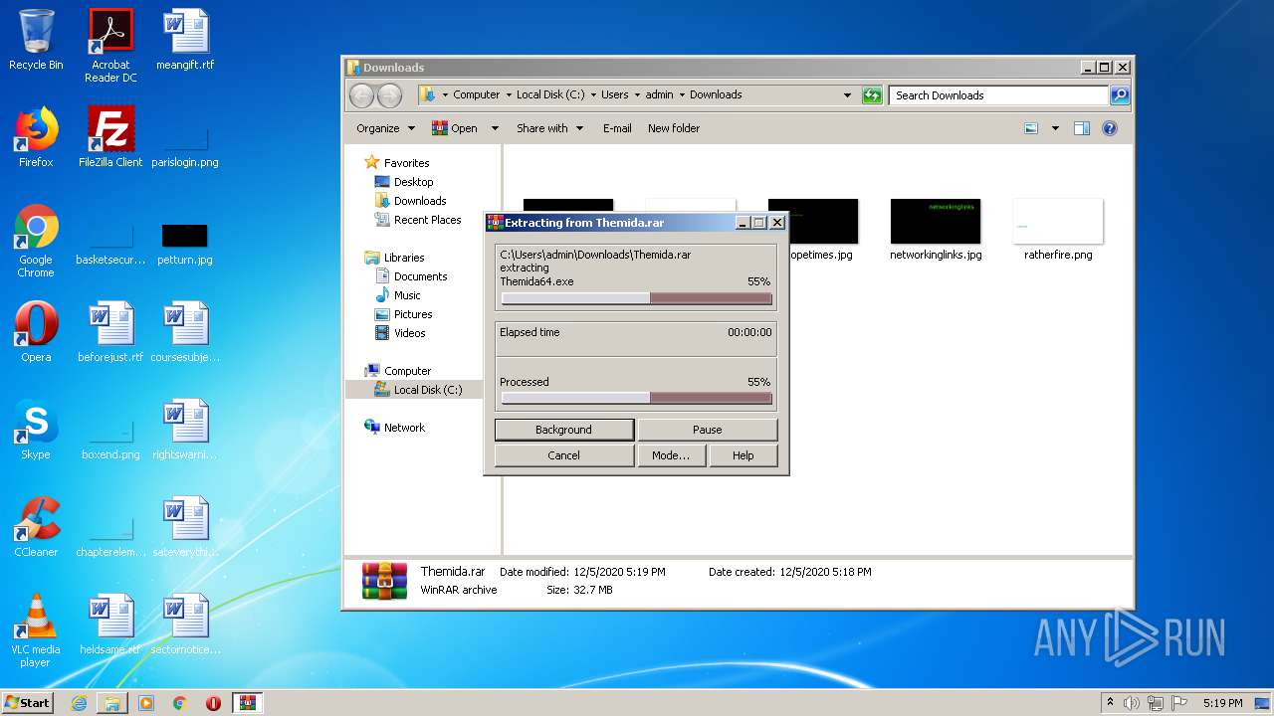Switch to WinRAR taskbar button
Image resolution: width=1274 pixels, height=716 pixels.
[x=248, y=703]
